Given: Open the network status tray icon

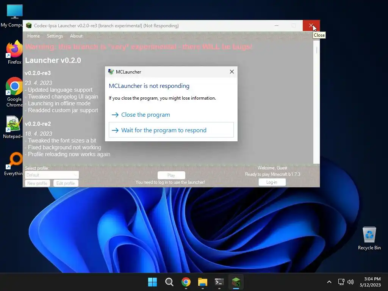Looking at the screenshot, I should [x=341, y=282].
